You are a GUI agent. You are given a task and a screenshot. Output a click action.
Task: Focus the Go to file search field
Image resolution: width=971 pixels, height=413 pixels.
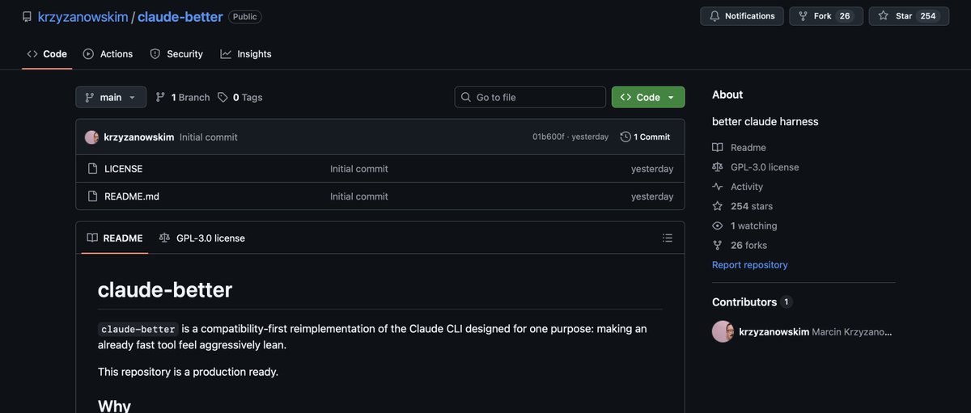click(x=530, y=97)
